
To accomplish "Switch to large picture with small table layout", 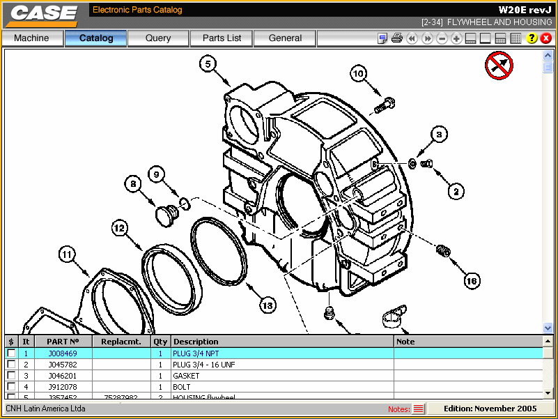I will (x=471, y=38).
